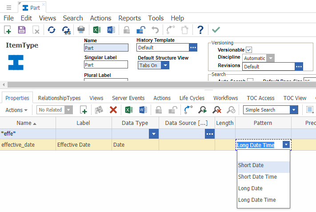Click the Save (purple floppy disk) icon

pos(22,30)
